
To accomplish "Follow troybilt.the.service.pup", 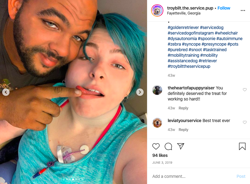I will (224, 8).
